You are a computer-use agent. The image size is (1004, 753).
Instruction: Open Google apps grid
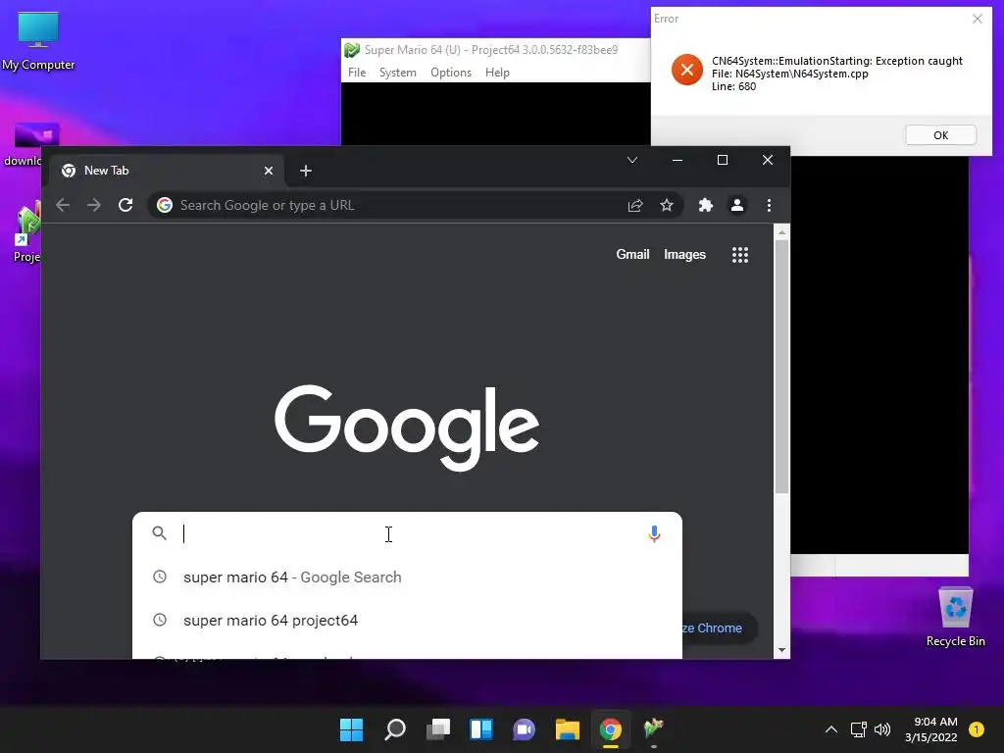pyautogui.click(x=740, y=255)
